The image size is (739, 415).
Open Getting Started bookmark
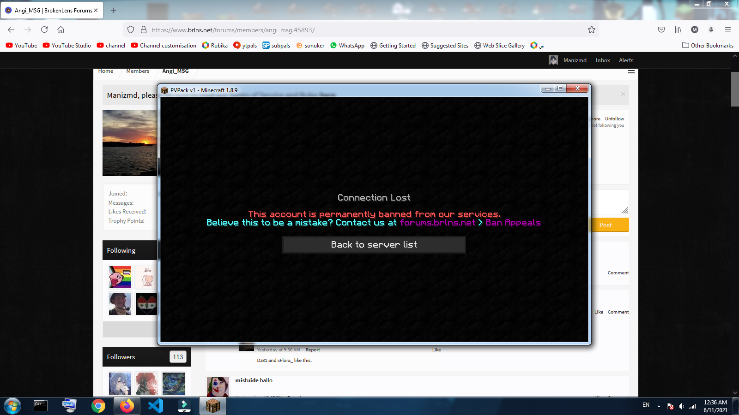(393, 45)
